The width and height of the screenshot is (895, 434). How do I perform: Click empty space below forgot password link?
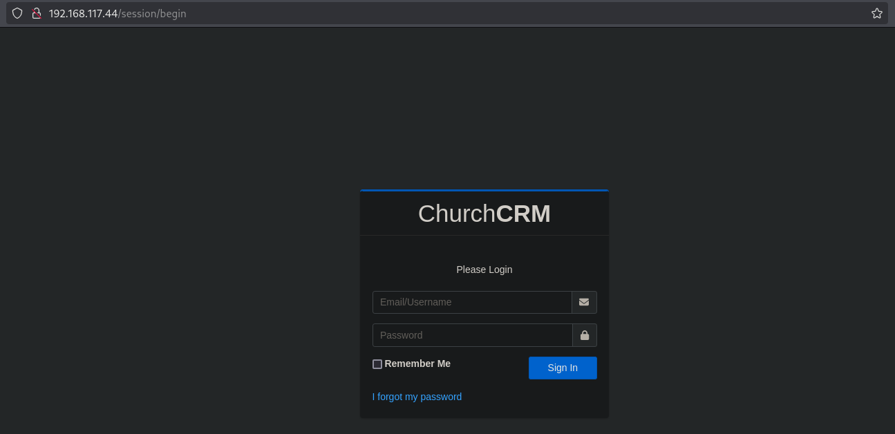(484, 411)
